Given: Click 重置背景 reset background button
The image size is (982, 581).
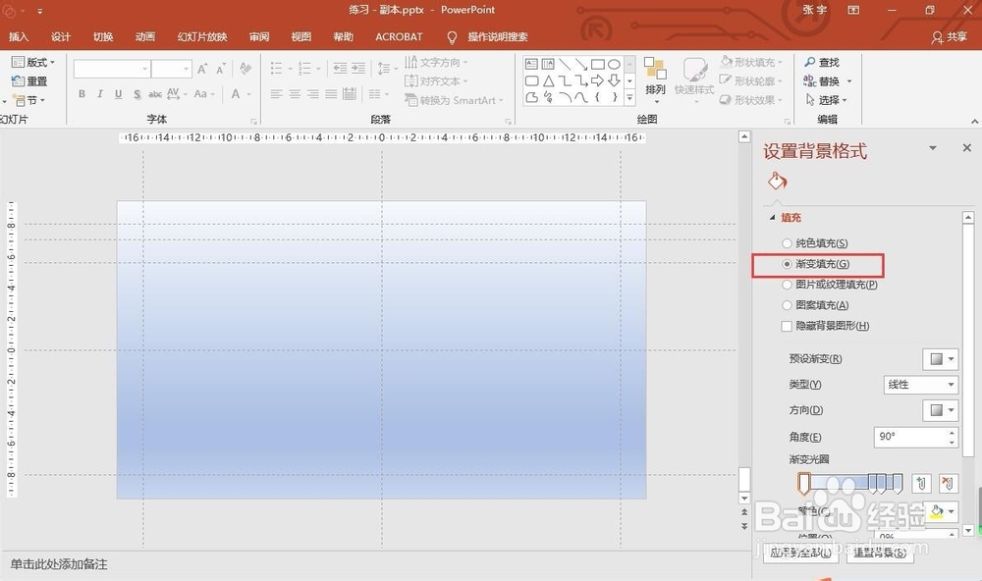Looking at the screenshot, I should click(880, 553).
